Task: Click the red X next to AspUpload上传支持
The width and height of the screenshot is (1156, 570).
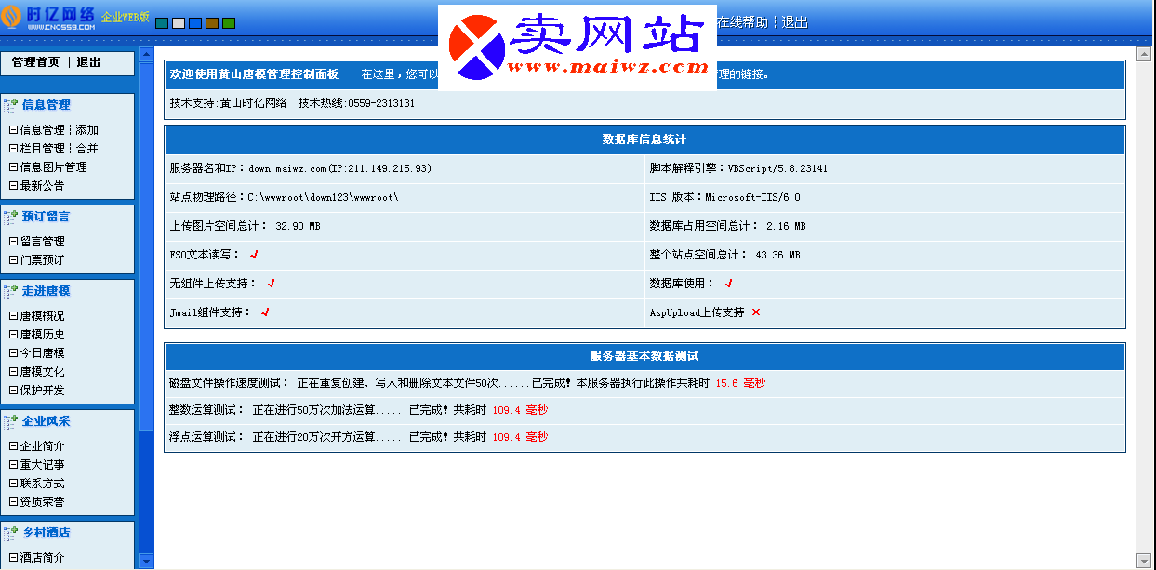Action: tap(756, 312)
